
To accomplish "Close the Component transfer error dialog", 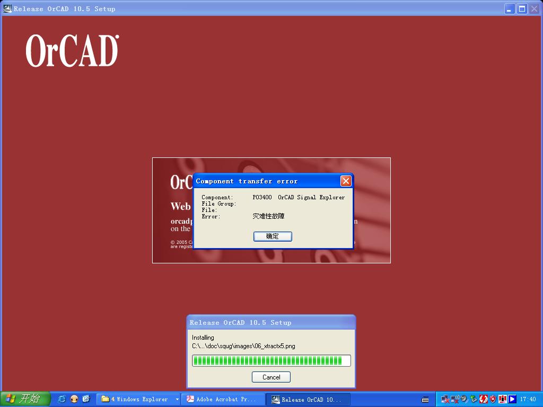I will click(x=346, y=181).
